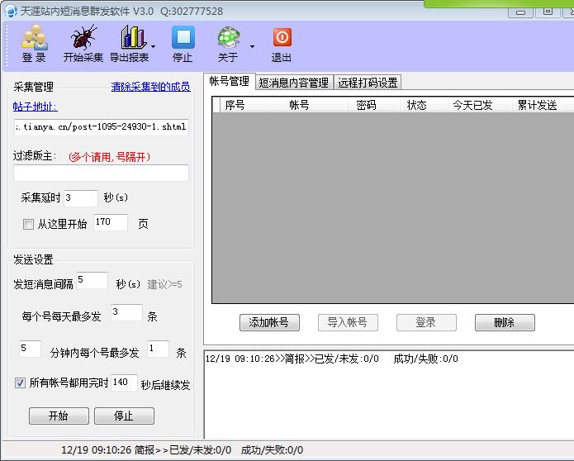Image resolution: width=574 pixels, height=461 pixels.
Task: Focus the 过滤版主 filter input field
Action: (101, 173)
